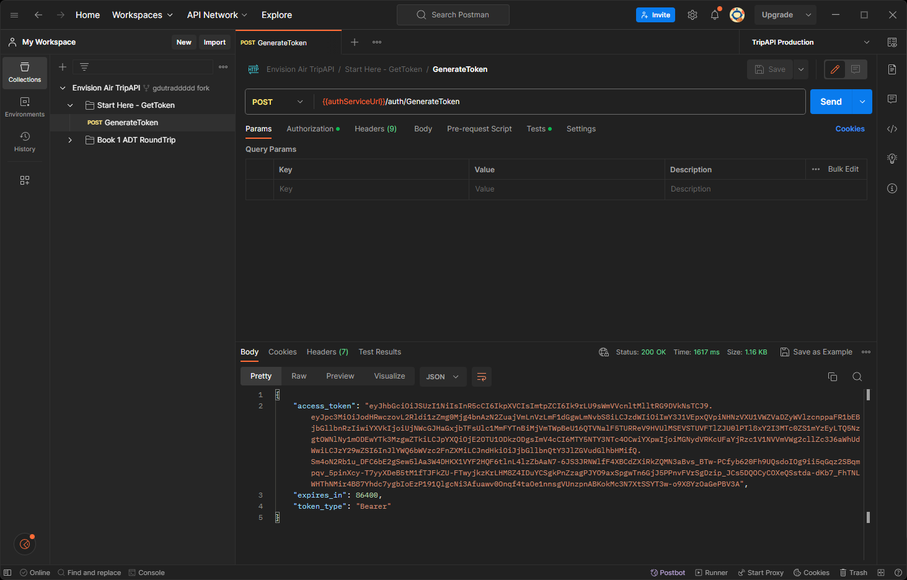The height and width of the screenshot is (580, 907).
Task: Open the notifications bell icon
Action: pyautogui.click(x=715, y=15)
